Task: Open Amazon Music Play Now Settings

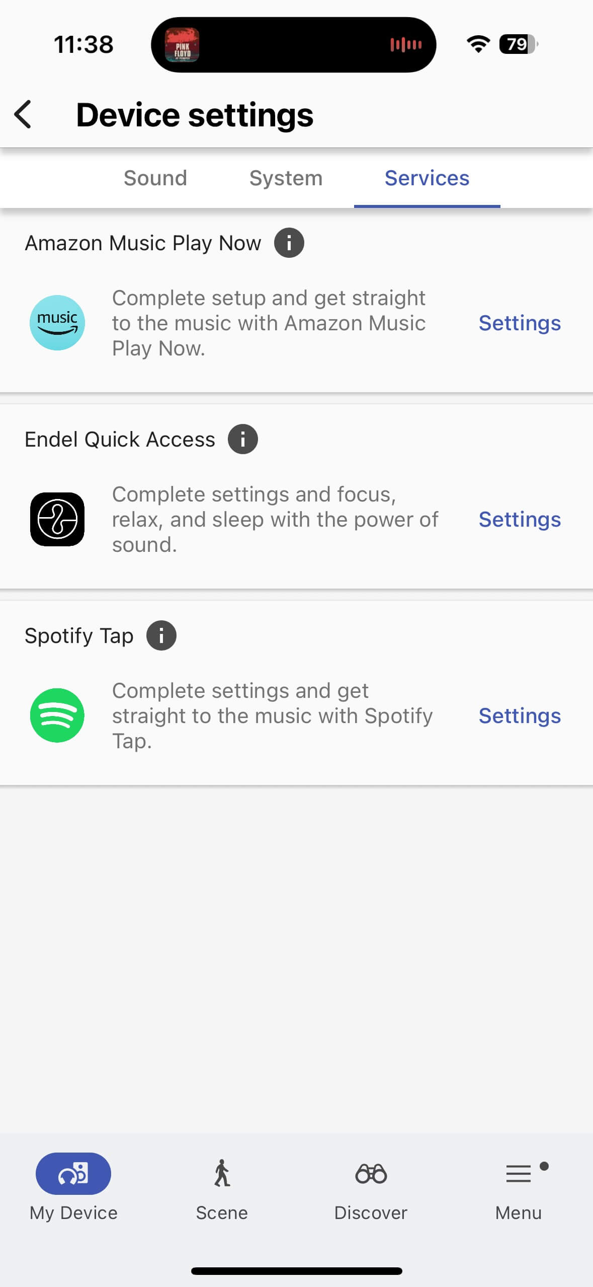Action: [x=520, y=323]
